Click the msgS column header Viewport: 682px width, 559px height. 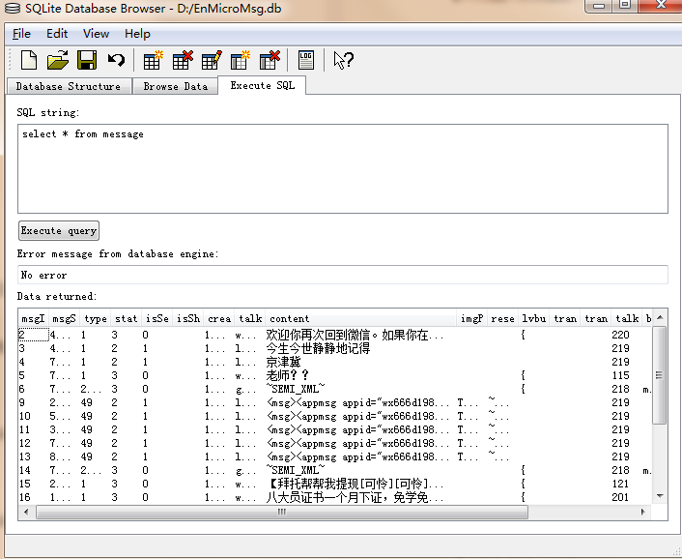(64, 319)
